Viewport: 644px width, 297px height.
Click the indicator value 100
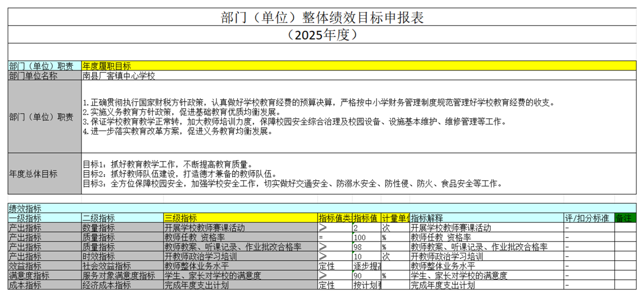[367, 237]
